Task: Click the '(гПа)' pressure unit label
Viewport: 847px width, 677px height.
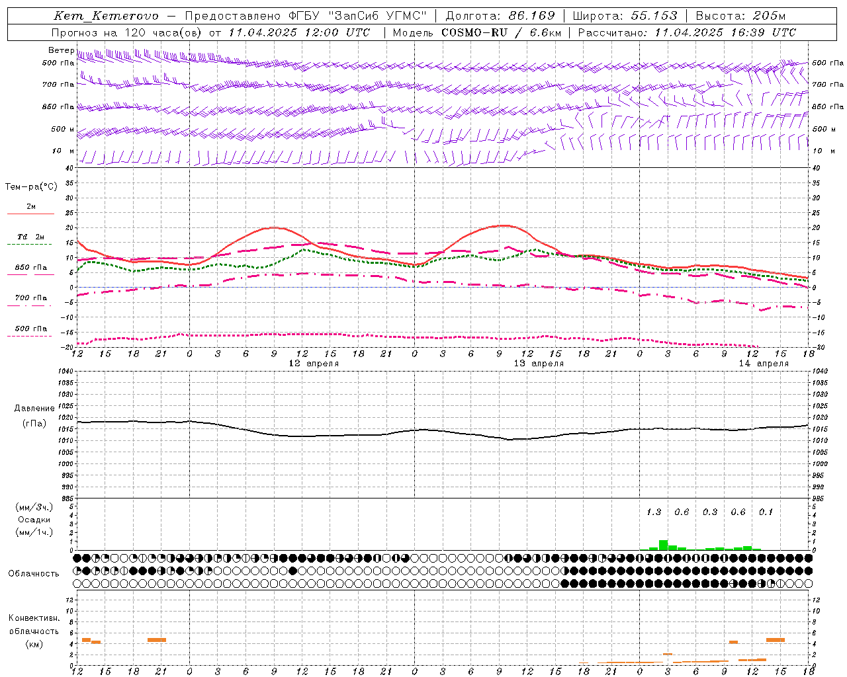Action: pyautogui.click(x=34, y=424)
